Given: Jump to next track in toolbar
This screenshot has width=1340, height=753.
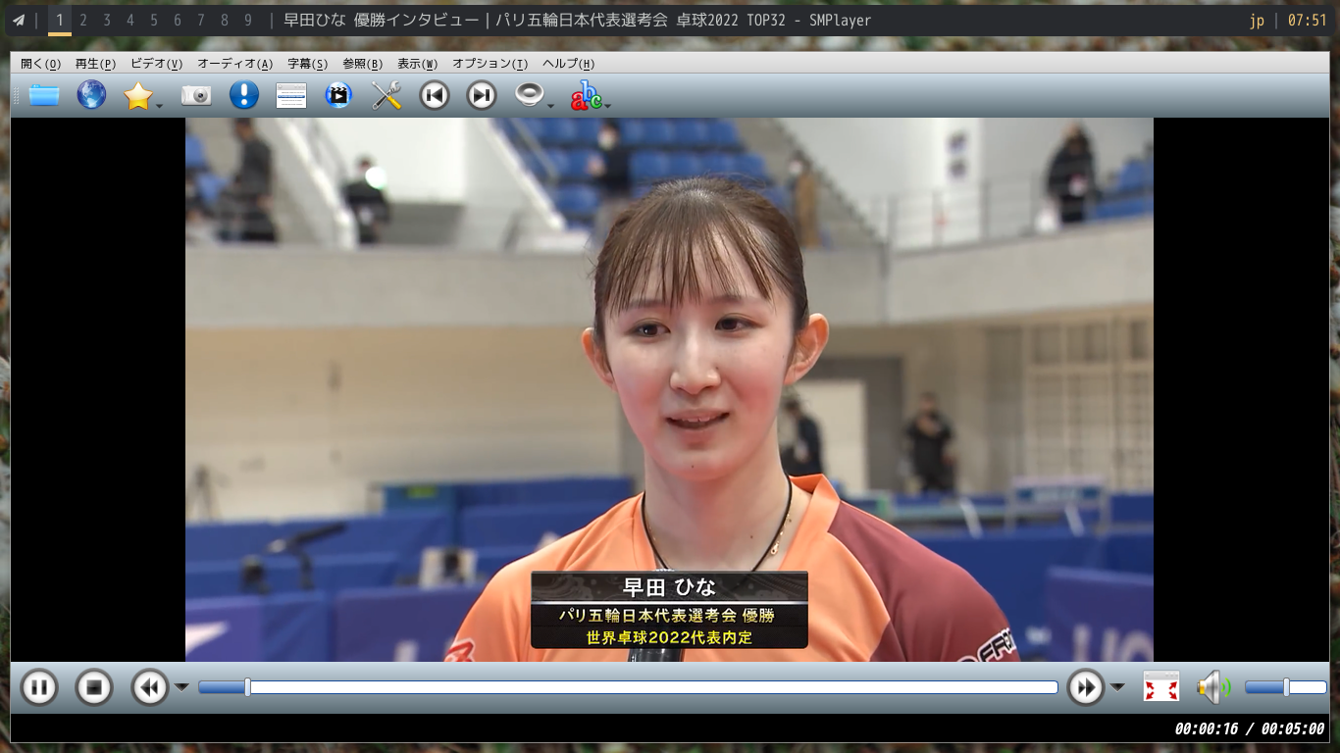Looking at the screenshot, I should point(481,95).
